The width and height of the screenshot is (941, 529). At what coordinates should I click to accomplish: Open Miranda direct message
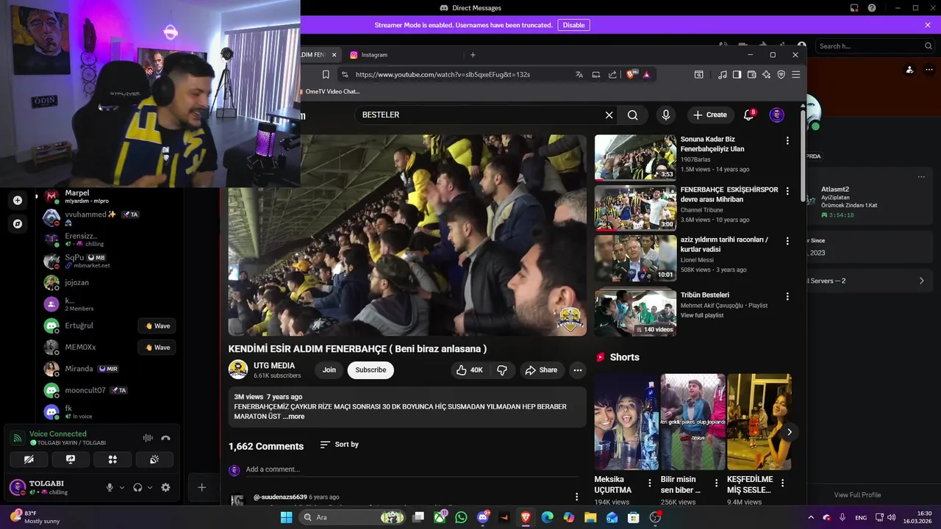110,369
